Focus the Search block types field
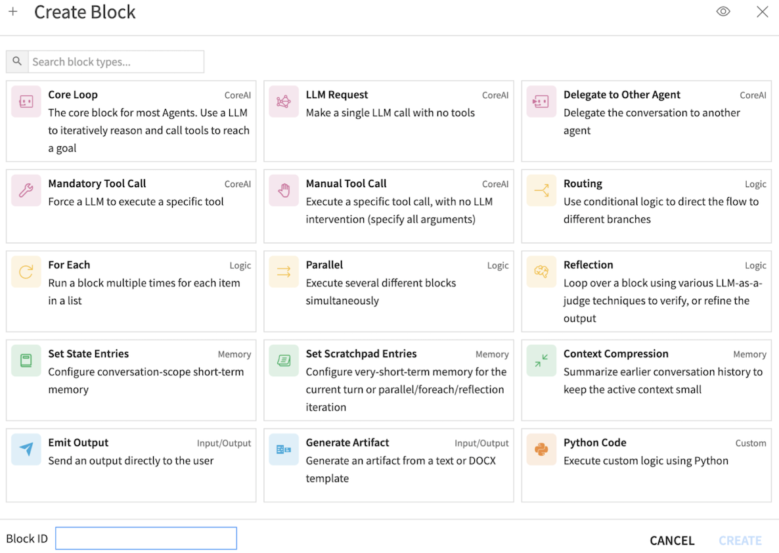Screen dimensions: 779x553 (115, 62)
